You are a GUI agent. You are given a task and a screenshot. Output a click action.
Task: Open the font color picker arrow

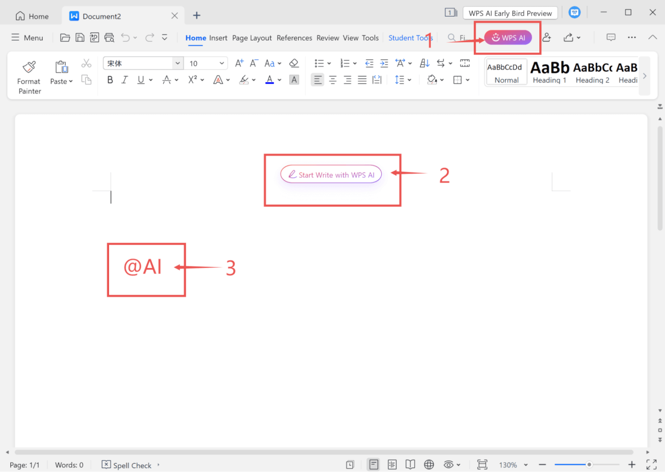pos(280,80)
